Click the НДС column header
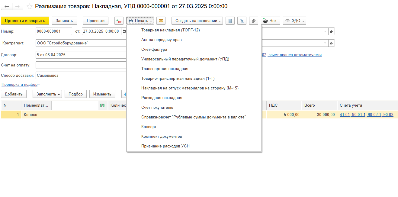This screenshot has height=197, width=398. point(284,105)
